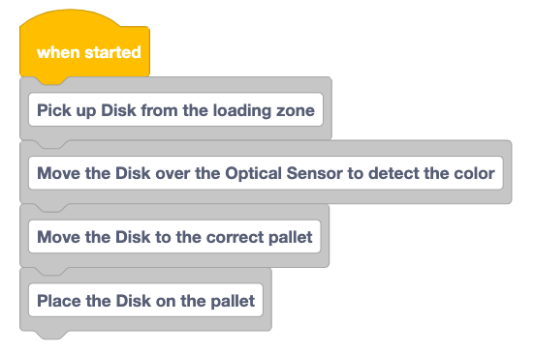Viewport: 534px width, 354px height.
Task: Edit the 'Move the Disk to the correct pallet' field
Action: [x=174, y=237]
